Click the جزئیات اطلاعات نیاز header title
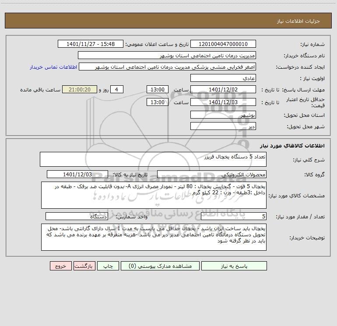Screen dimensions: 337x326 coord(298,21)
